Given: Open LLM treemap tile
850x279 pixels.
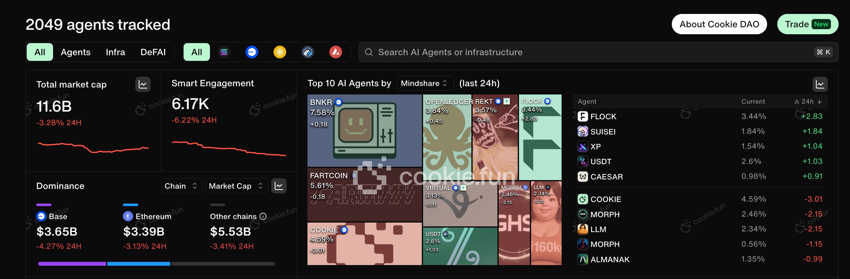Looking at the screenshot, I should (546, 223).
